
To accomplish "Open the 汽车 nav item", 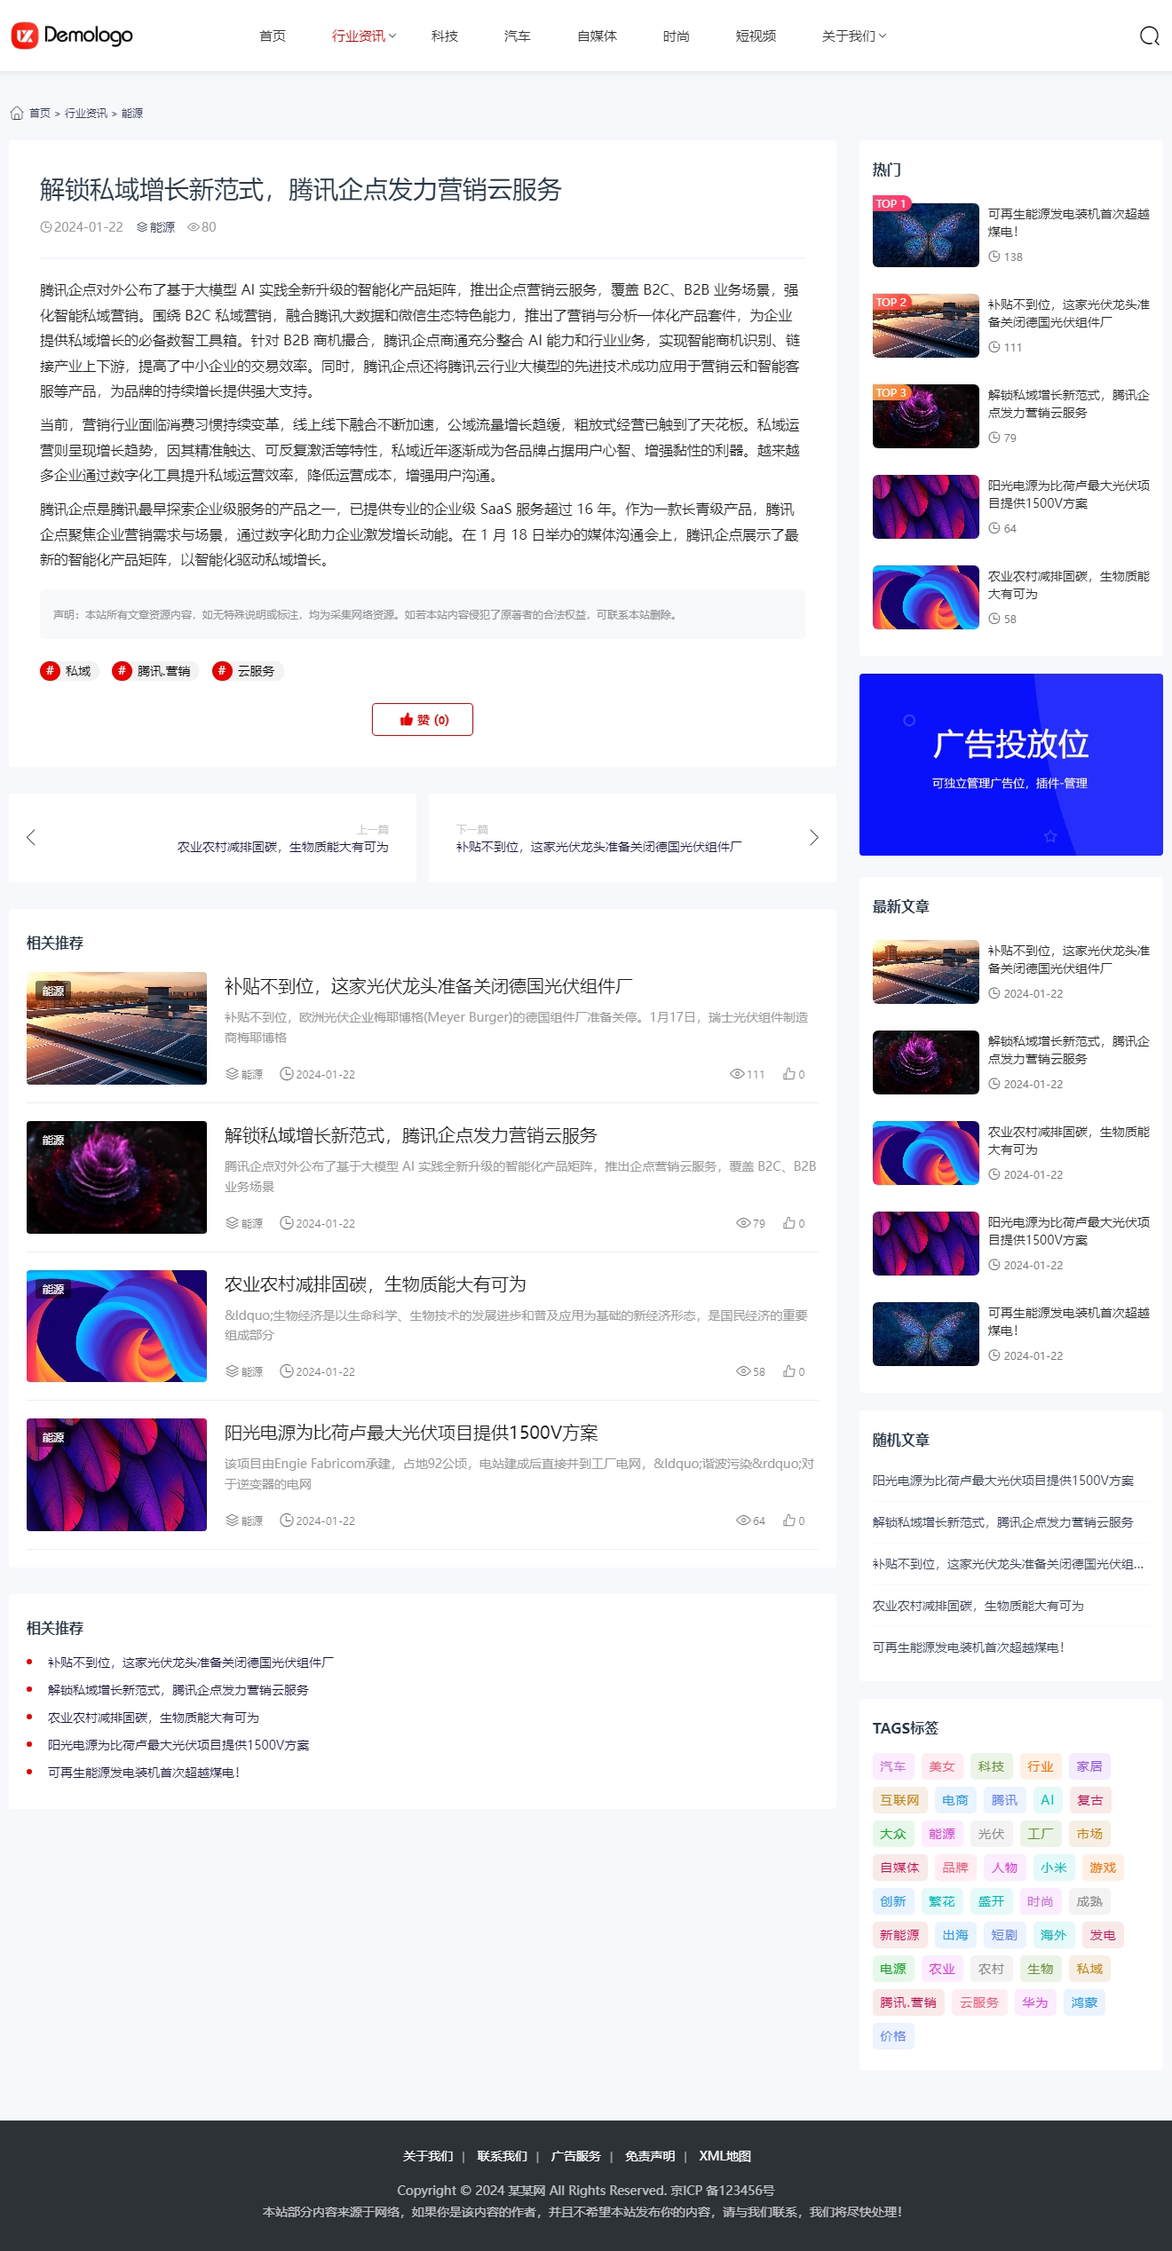I will point(518,36).
